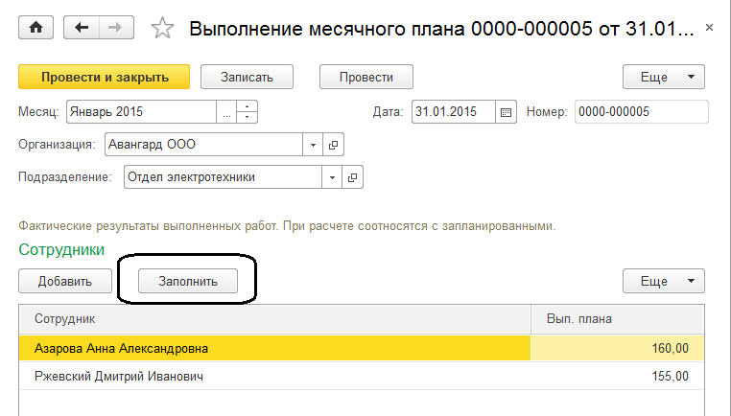Click the Заполнить button
This screenshot has height=416, width=731.
188,281
